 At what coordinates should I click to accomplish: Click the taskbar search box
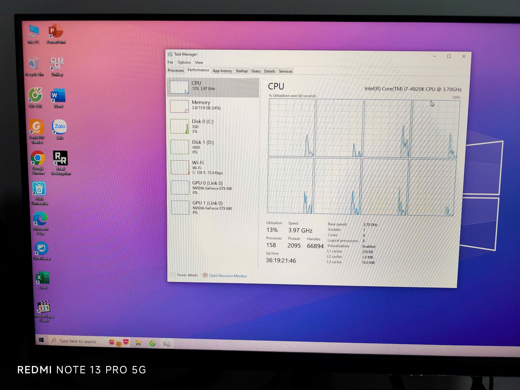(x=77, y=342)
